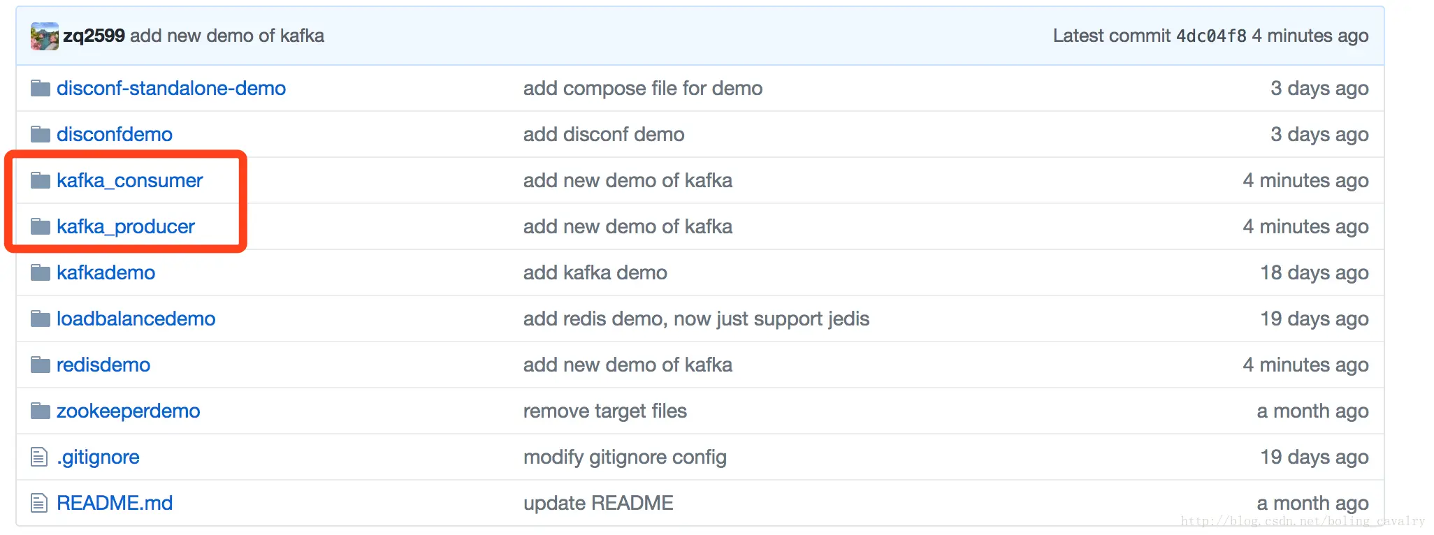This screenshot has height=535, width=1434.
Task: Click the folder icon next to kafka_producer
Action: 41,227
